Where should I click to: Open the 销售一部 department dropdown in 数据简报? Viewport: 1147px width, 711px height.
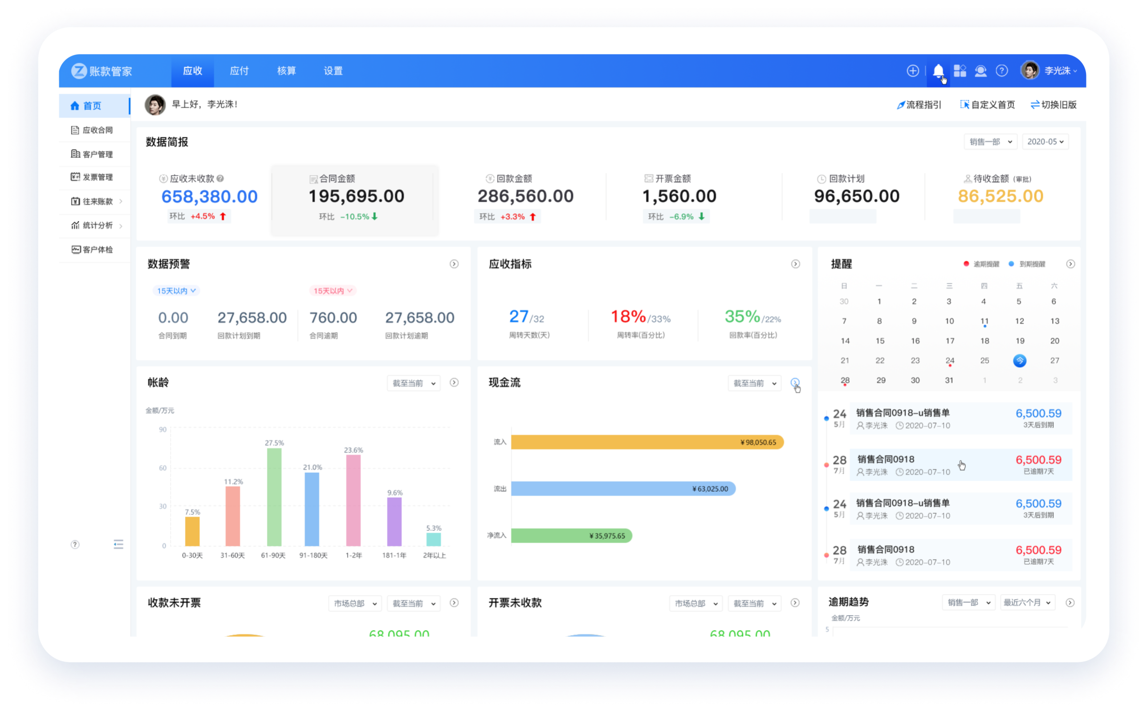coord(990,142)
